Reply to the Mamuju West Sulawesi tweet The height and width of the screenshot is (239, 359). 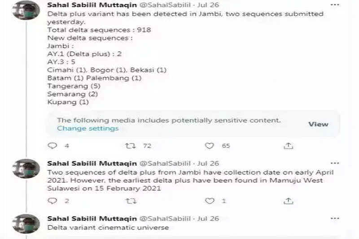[x=53, y=201]
